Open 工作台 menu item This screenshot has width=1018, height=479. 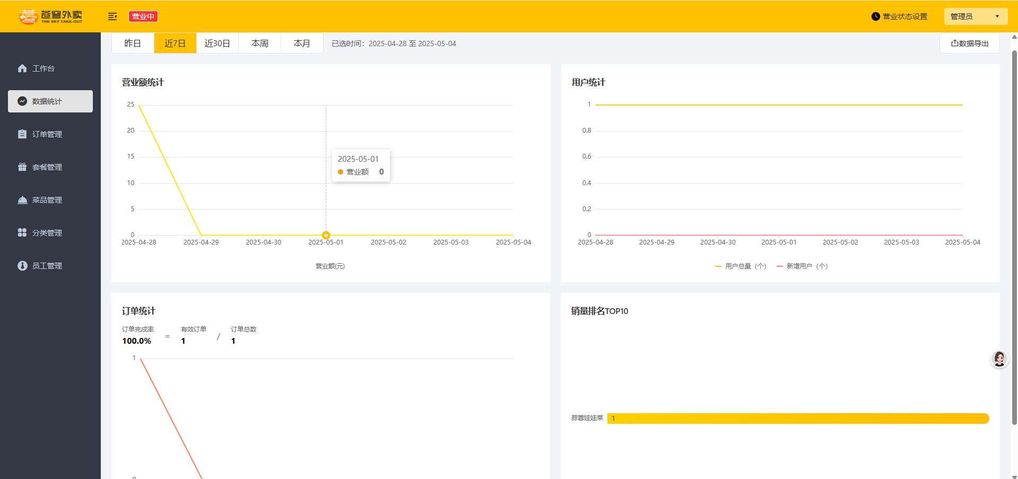pyautogui.click(x=50, y=68)
